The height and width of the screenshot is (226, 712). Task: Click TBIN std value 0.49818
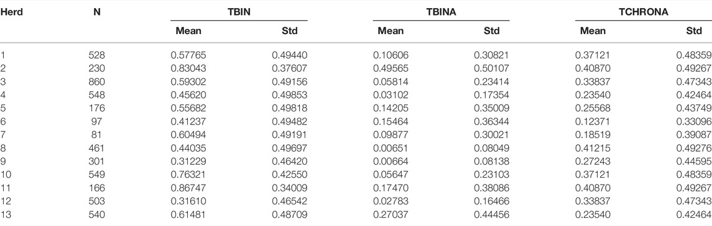290,109
